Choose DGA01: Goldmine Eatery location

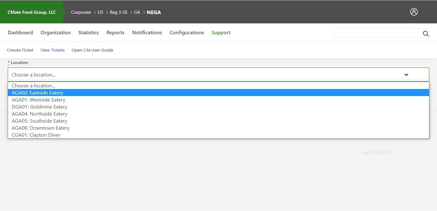pyautogui.click(x=39, y=107)
